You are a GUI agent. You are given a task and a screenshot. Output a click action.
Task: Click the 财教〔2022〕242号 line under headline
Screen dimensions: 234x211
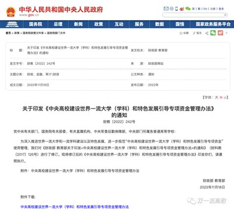coord(119,122)
